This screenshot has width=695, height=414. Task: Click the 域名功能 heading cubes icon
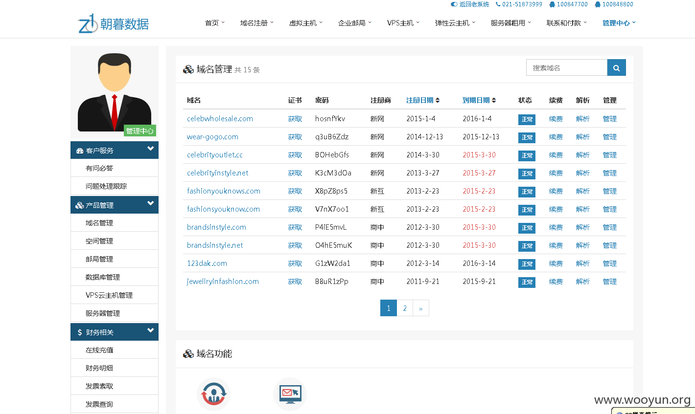(x=188, y=353)
